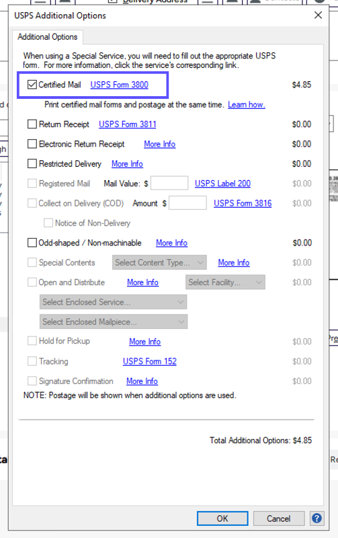Toggle the Special Contents checkbox
338x538 pixels.
pyautogui.click(x=32, y=262)
